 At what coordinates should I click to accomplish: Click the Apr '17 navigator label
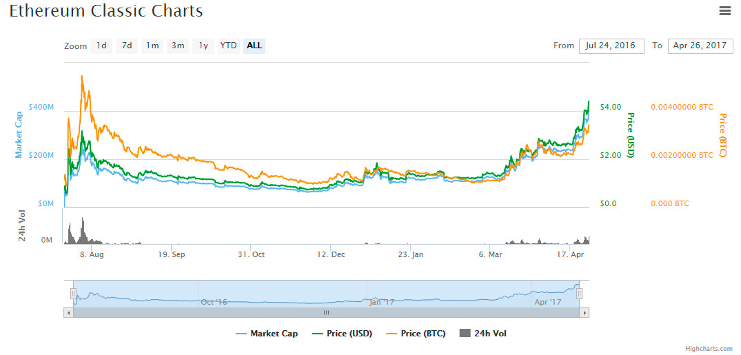pyautogui.click(x=548, y=302)
